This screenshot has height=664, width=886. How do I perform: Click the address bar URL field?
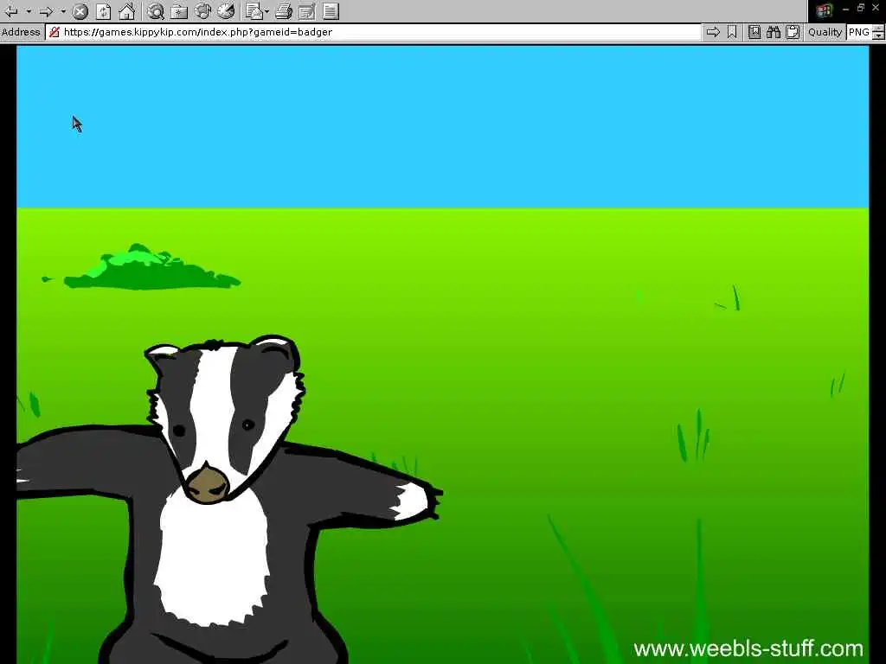tap(373, 32)
